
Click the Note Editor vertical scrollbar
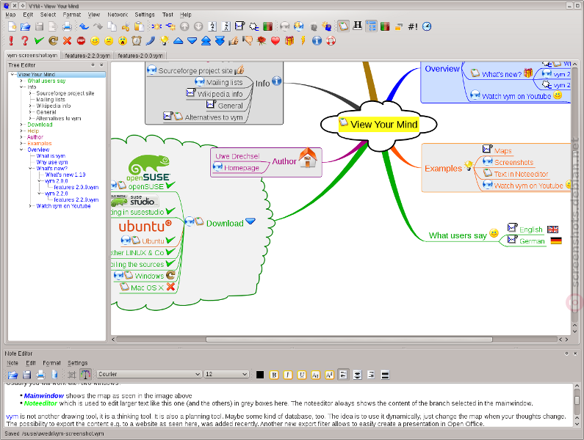tap(577, 400)
